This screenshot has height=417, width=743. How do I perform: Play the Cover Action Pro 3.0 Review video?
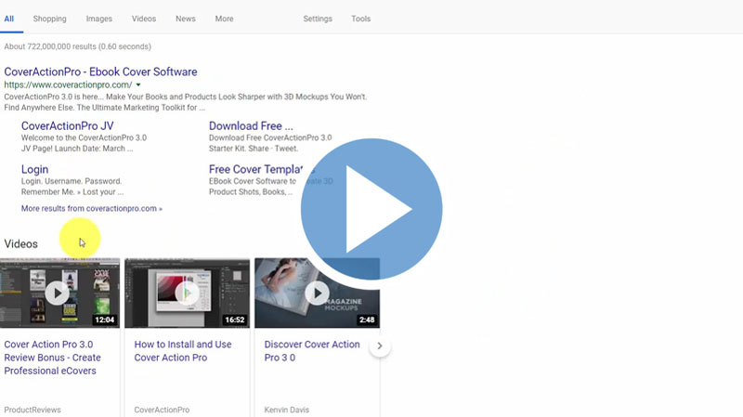point(58,293)
